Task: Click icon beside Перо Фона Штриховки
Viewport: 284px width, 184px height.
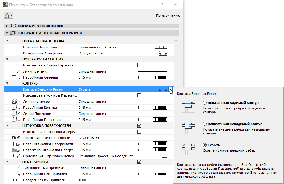Action: (x=16, y=150)
